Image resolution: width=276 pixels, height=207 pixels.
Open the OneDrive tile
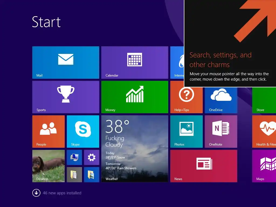click(x=221, y=100)
